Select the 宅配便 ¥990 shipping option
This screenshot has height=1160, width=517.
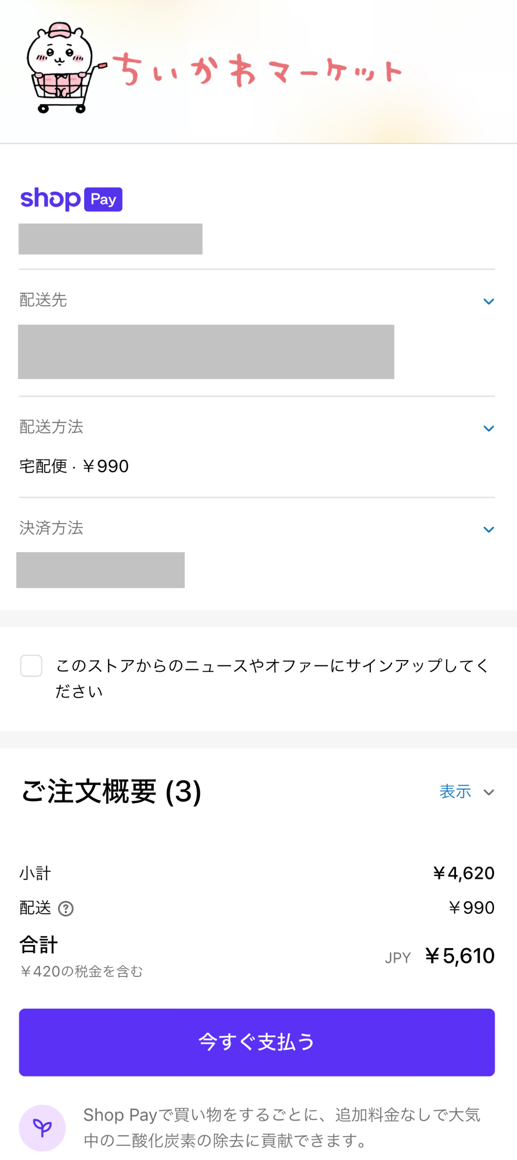pos(74,466)
